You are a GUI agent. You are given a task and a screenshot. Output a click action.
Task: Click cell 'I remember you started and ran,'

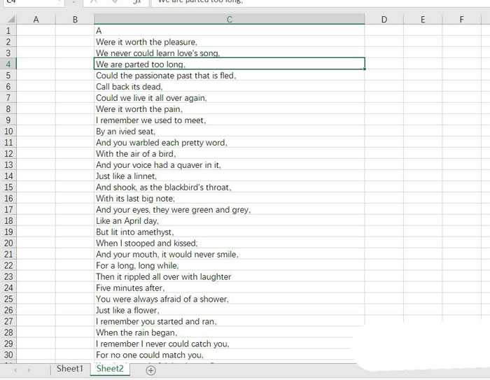[x=230, y=321]
